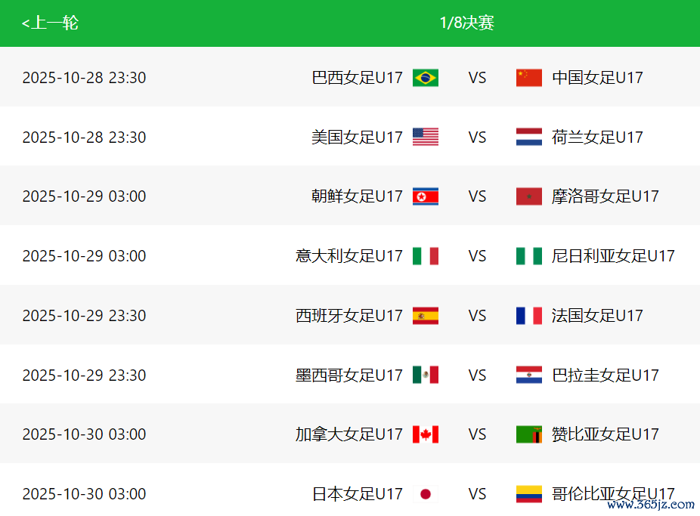Image resolution: width=700 pixels, height=516 pixels.
Task: Go to previous round via <上一轮
Action: click(x=50, y=23)
